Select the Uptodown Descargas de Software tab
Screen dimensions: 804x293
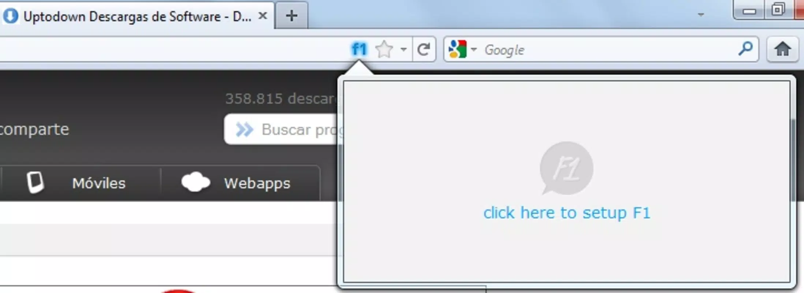[x=137, y=16]
